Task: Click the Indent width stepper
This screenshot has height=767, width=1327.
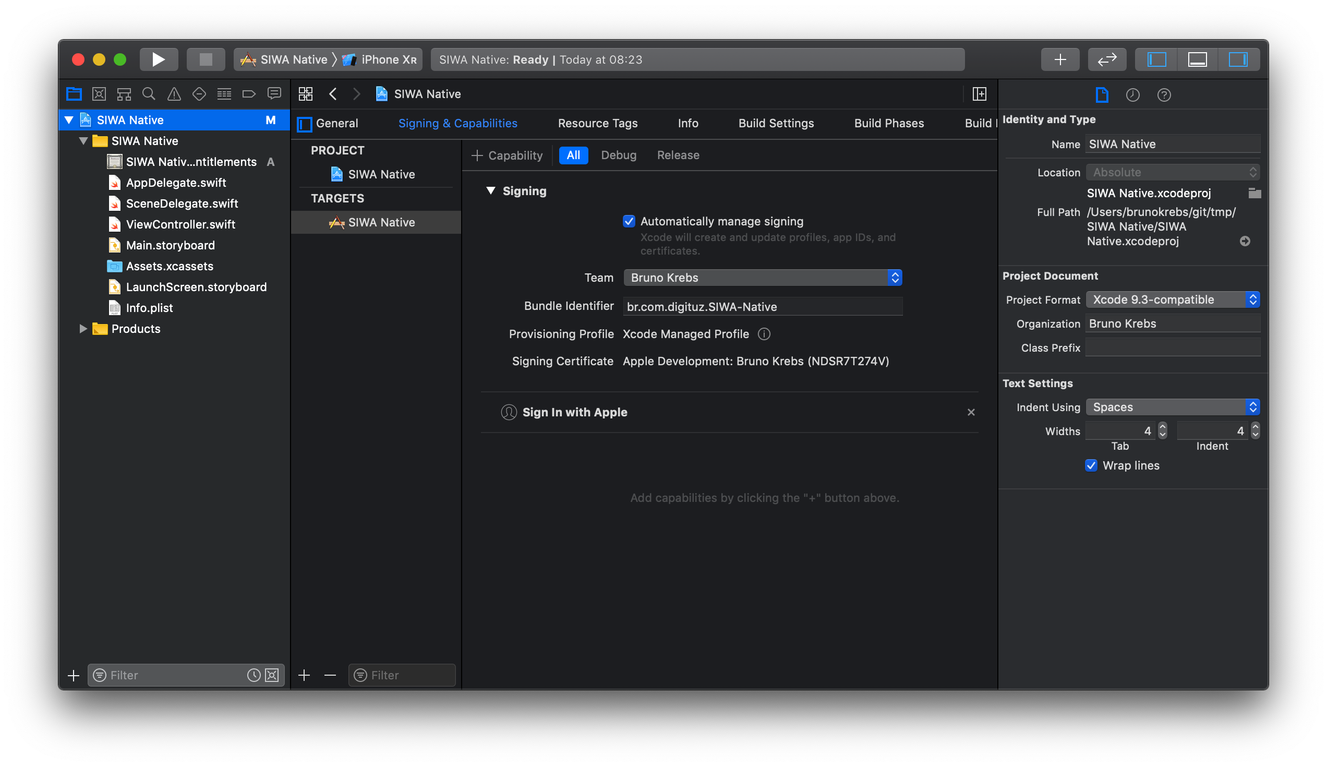Action: click(x=1254, y=431)
